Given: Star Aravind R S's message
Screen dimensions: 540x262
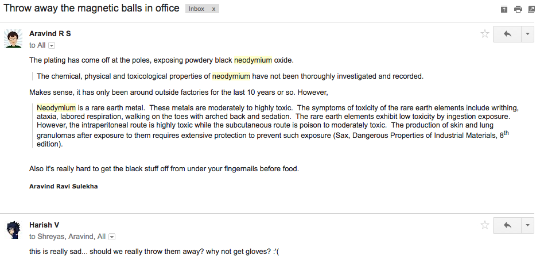Looking at the screenshot, I should [x=484, y=34].
